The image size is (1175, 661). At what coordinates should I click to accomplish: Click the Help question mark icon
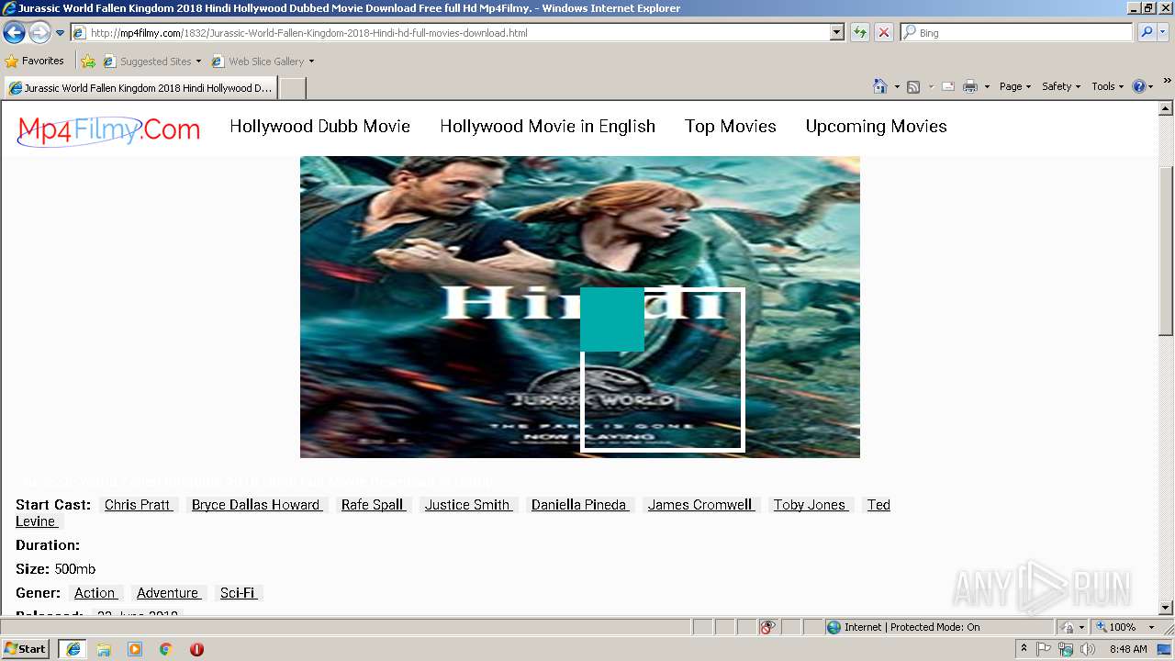coord(1139,86)
